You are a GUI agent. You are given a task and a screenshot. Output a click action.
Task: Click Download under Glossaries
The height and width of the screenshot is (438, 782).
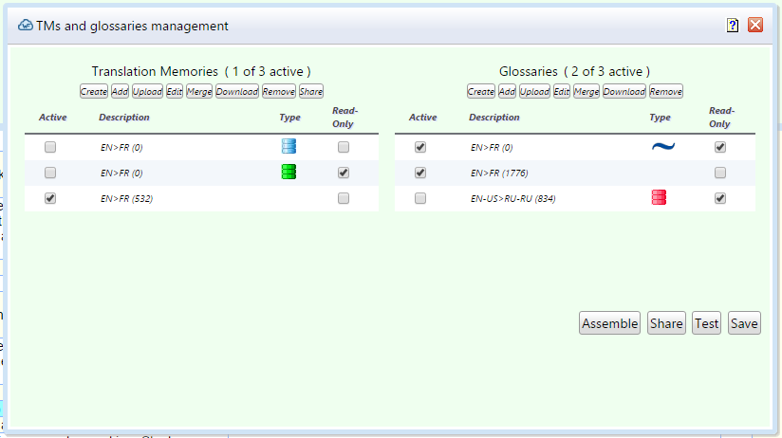(624, 92)
